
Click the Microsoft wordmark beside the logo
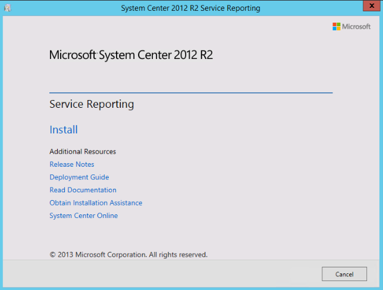356,26
